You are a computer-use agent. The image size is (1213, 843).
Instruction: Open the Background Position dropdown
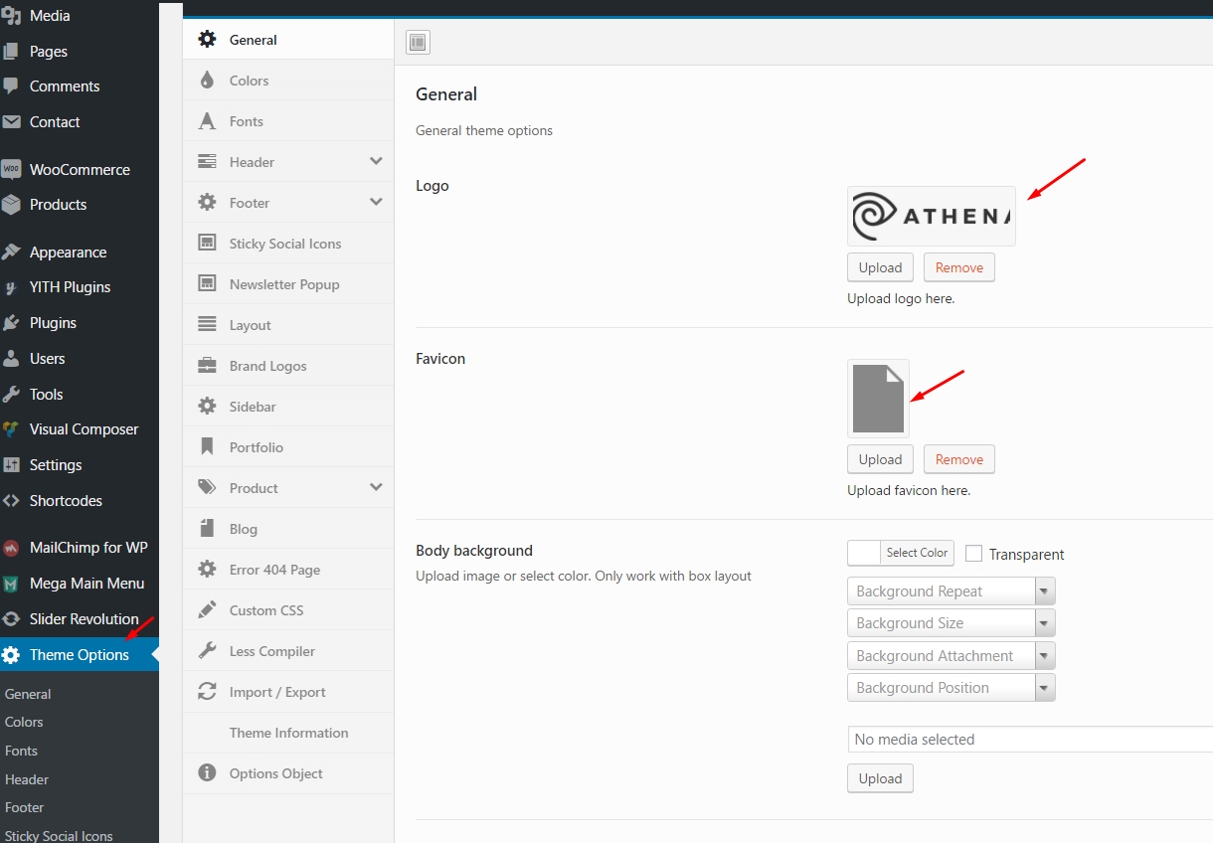(1044, 687)
